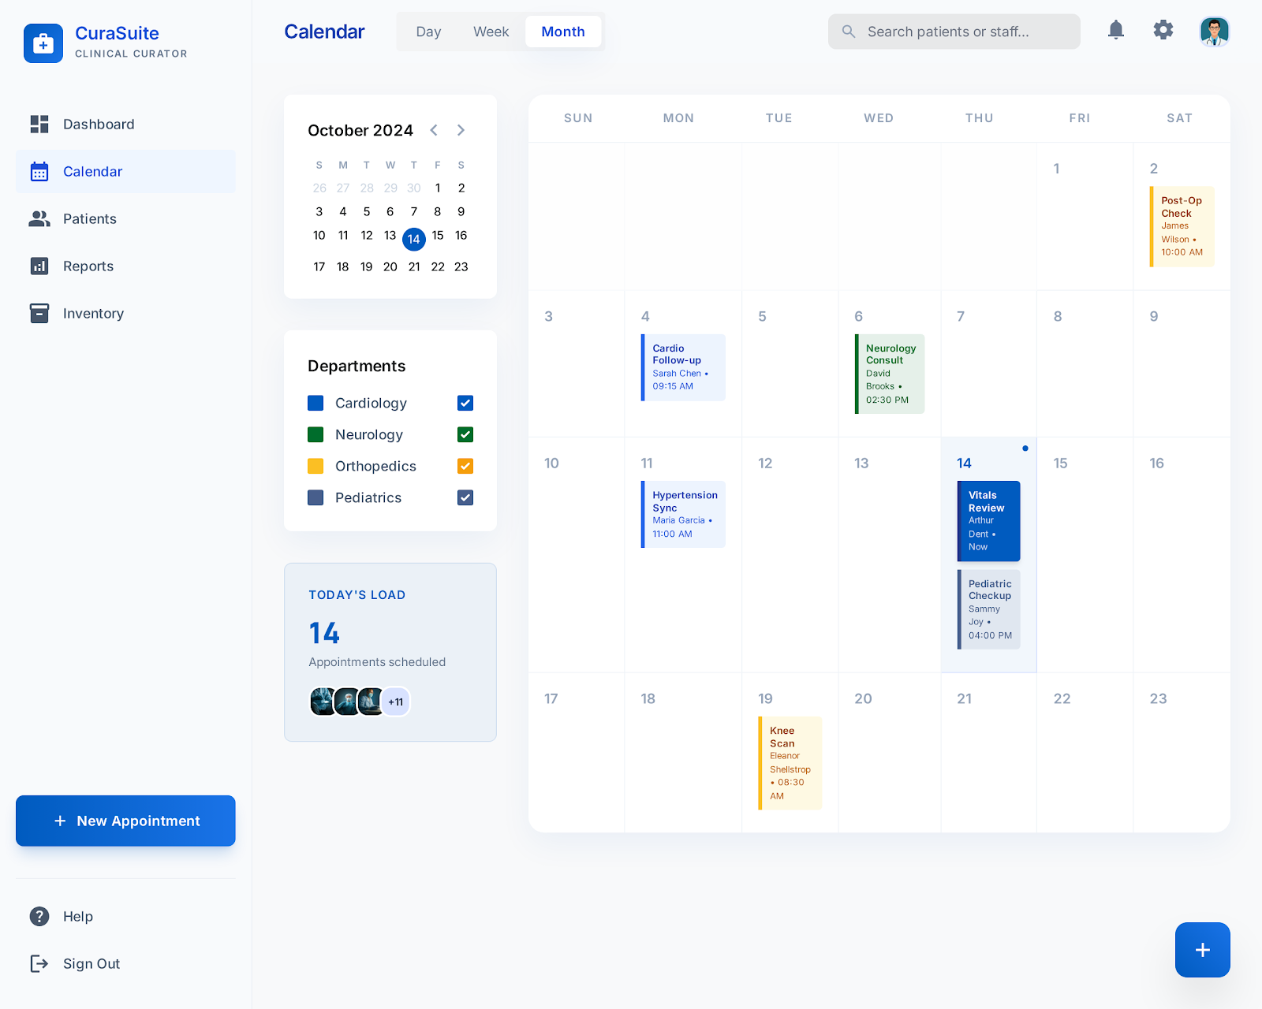Advance mini calendar to November
This screenshot has width=1262, height=1009.
point(461,130)
